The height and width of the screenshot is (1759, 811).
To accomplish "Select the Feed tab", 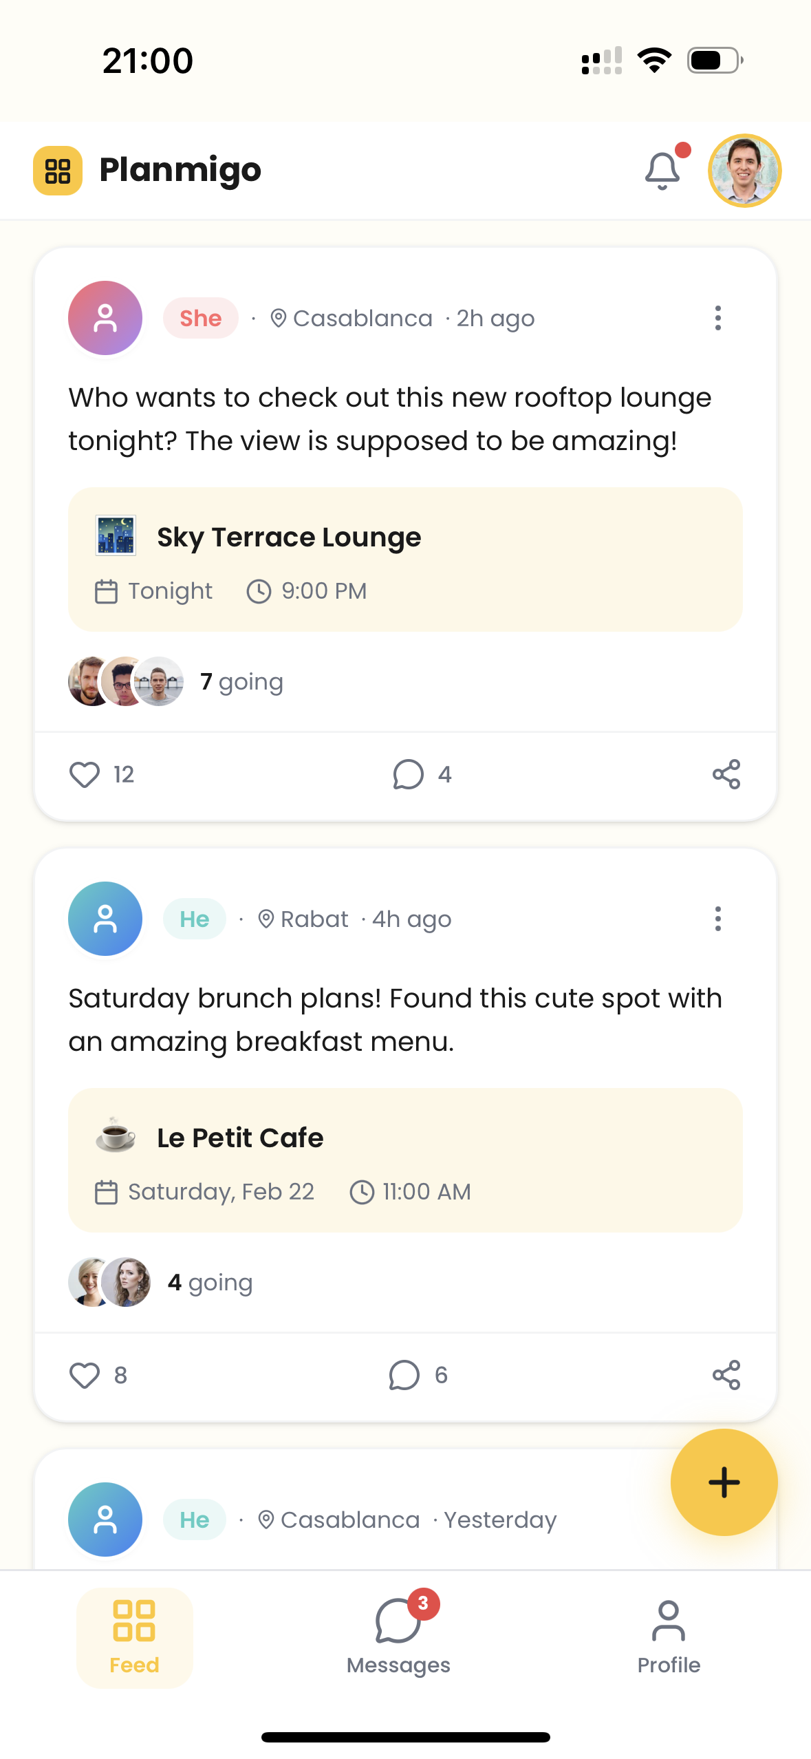I will (135, 1638).
